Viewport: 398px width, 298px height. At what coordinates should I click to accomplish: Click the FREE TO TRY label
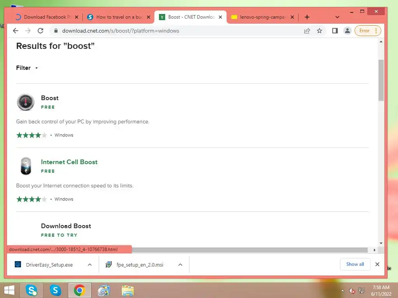(x=59, y=235)
